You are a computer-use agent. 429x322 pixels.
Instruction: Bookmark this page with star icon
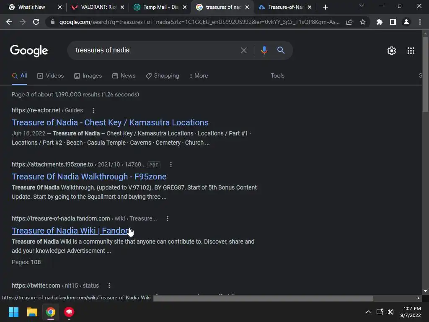tap(363, 22)
